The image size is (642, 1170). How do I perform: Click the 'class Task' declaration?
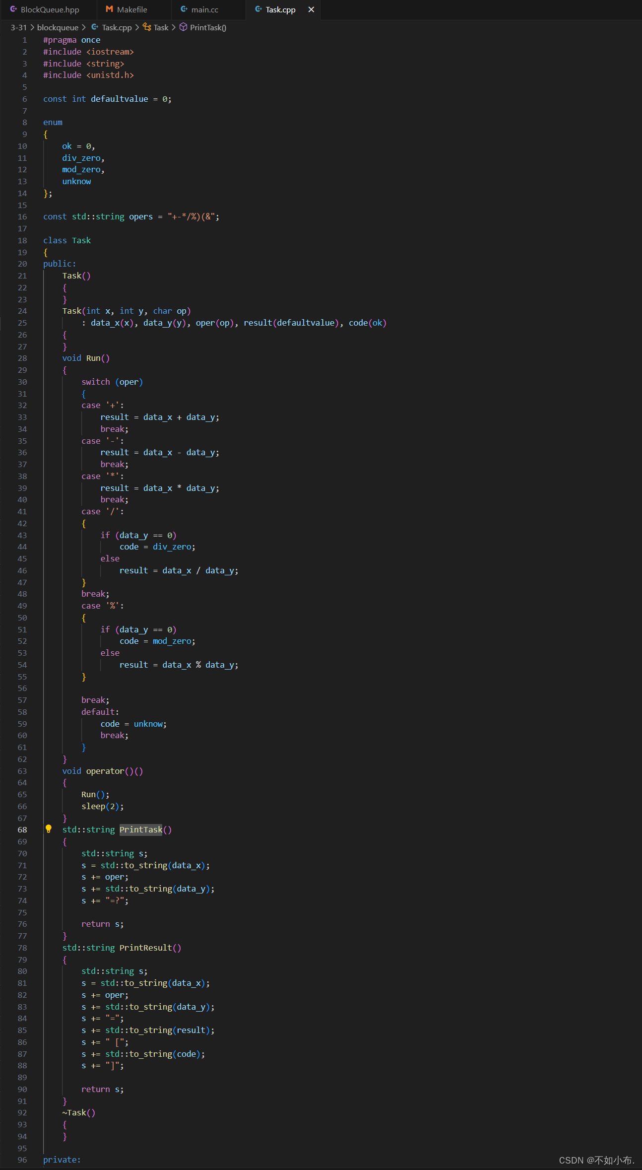[67, 240]
